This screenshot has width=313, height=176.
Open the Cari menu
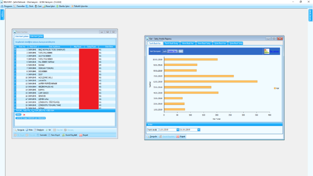pos(38,6)
